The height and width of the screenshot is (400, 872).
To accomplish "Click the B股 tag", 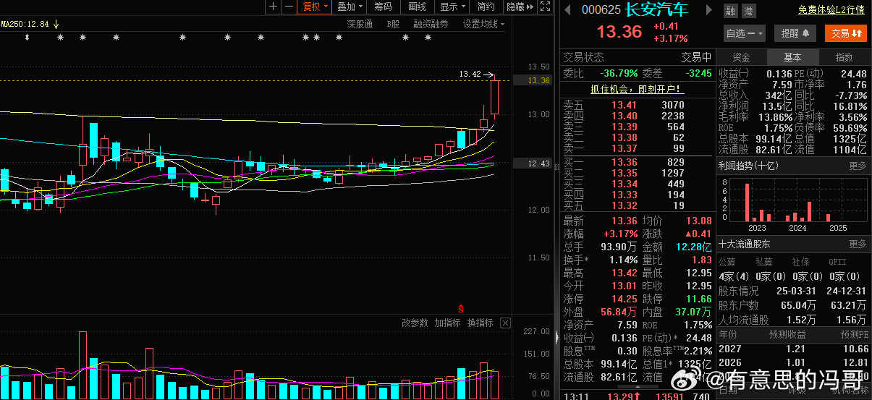I will pos(393,24).
